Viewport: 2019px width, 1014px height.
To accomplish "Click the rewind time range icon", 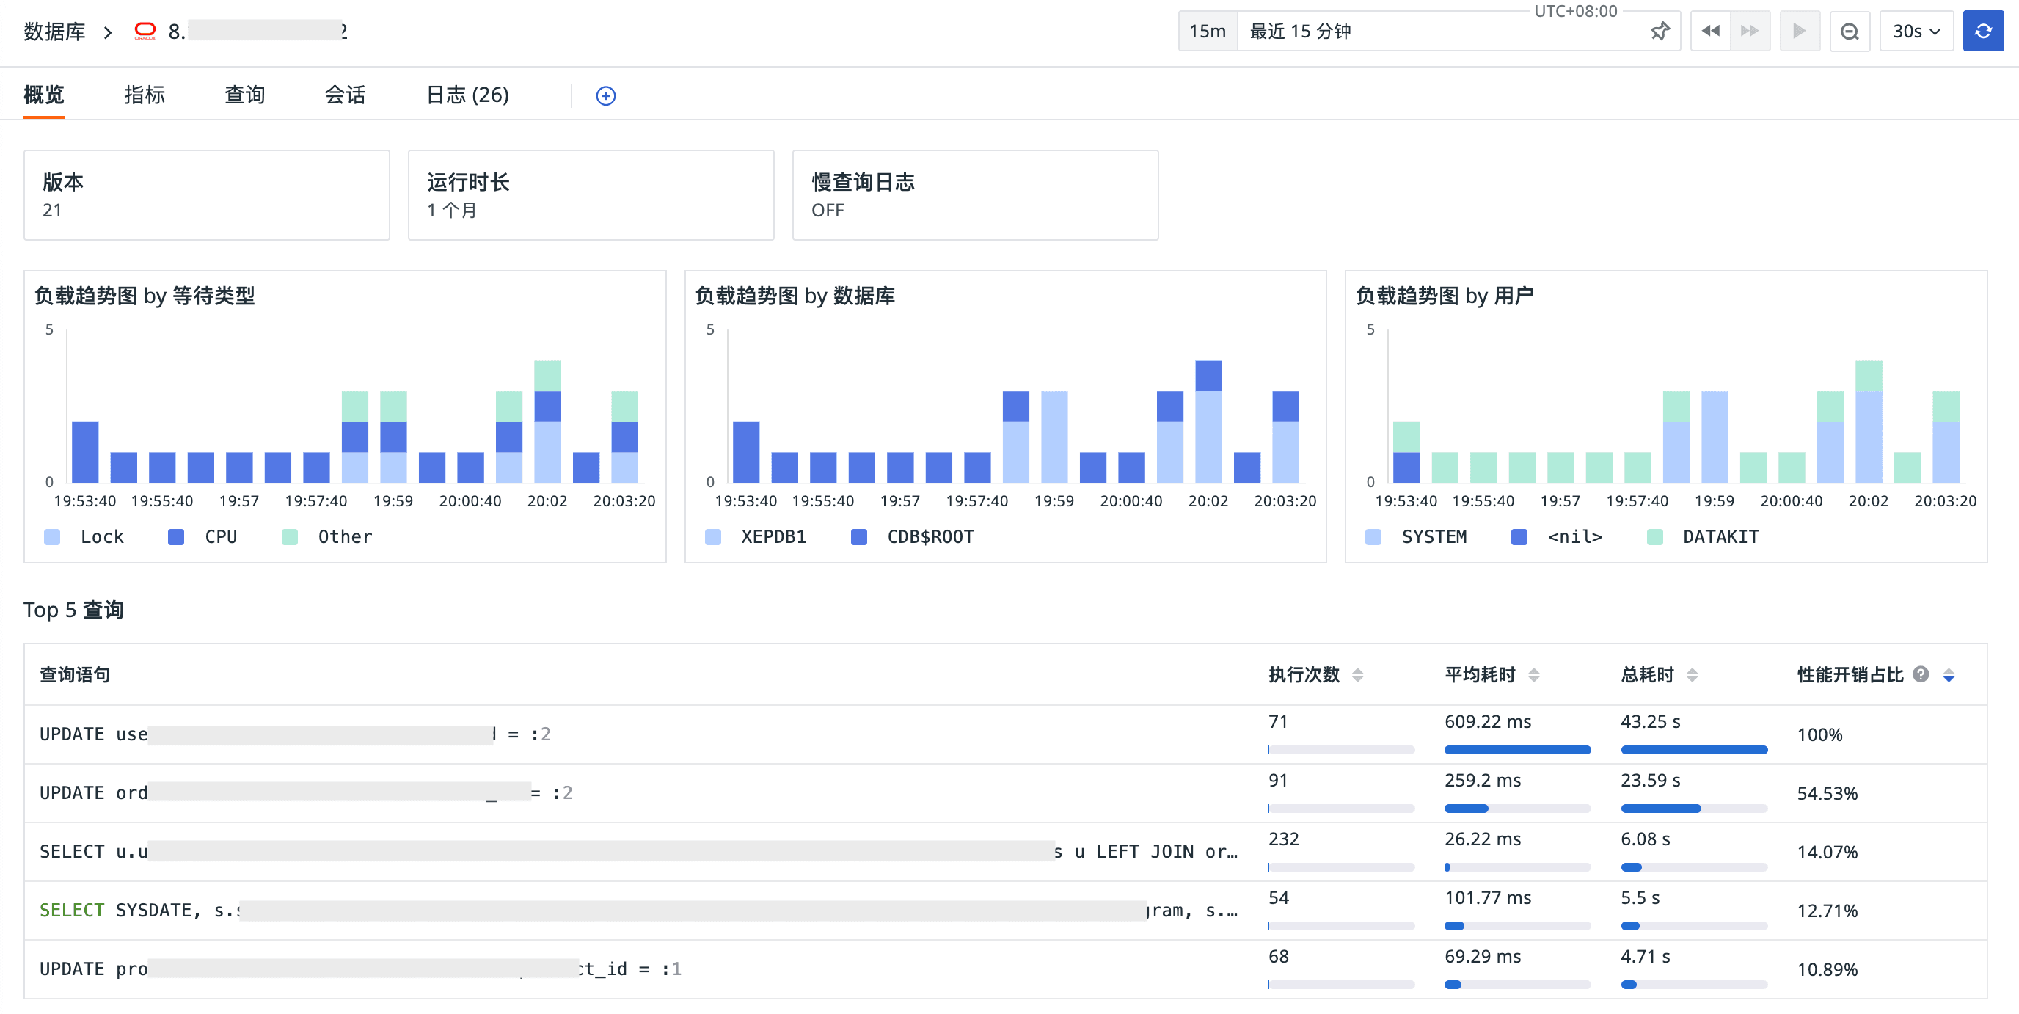I will coord(1710,32).
